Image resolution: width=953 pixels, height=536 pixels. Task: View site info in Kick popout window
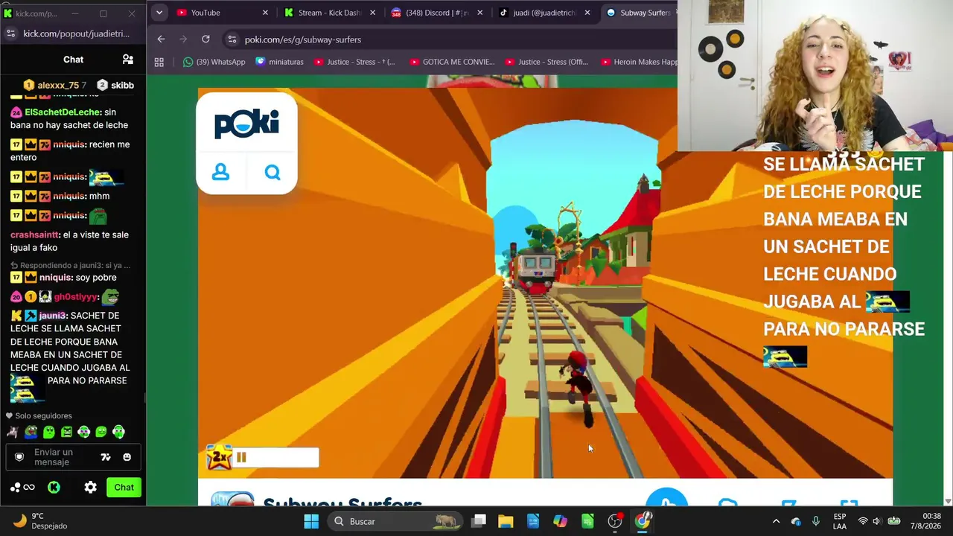10,33
